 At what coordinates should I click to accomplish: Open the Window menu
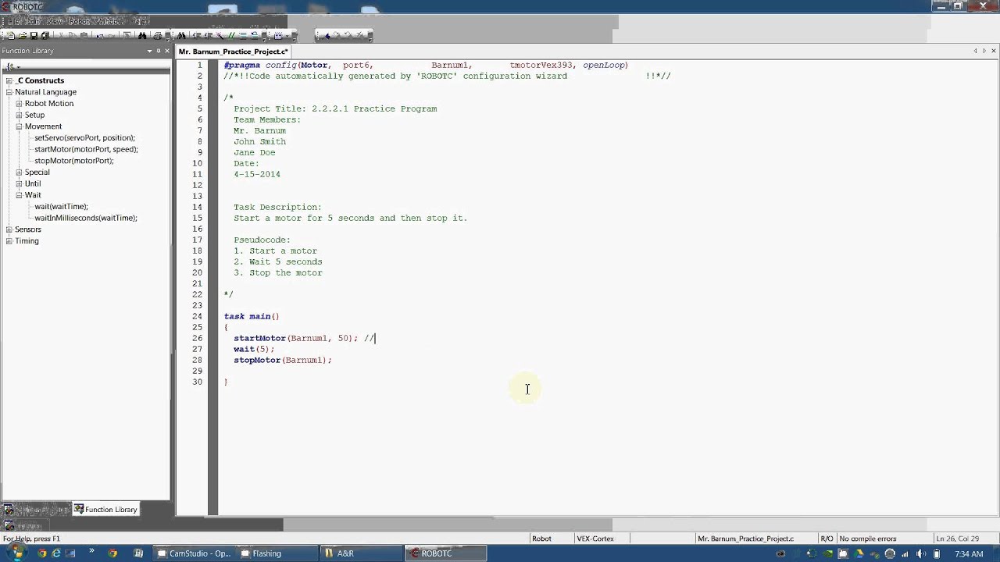(x=110, y=21)
